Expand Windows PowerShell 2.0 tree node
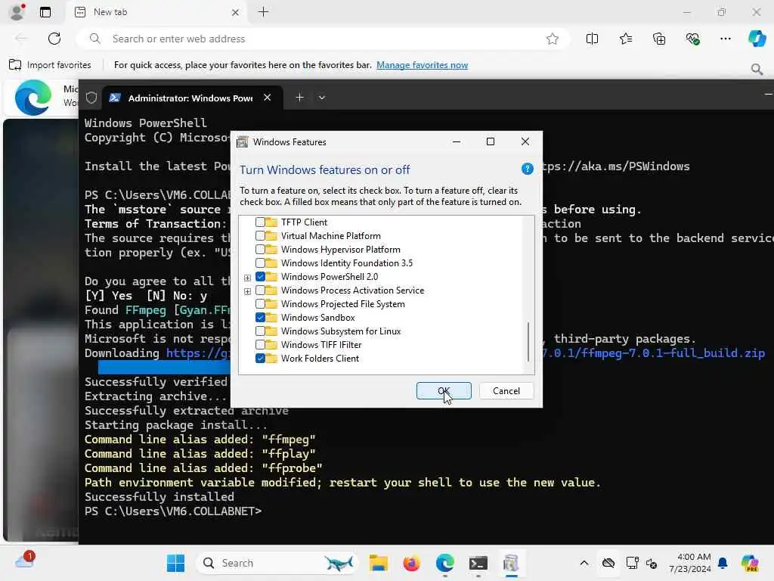Viewport: 774px width, 581px height. [247, 278]
